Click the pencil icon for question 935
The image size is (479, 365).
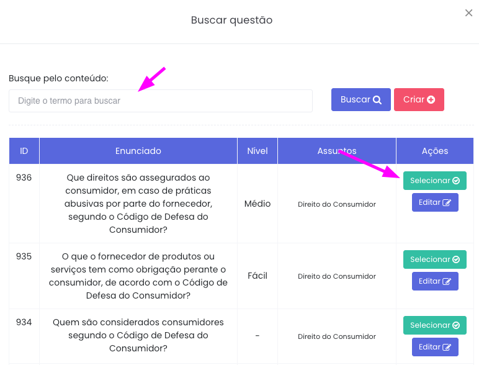(x=447, y=282)
